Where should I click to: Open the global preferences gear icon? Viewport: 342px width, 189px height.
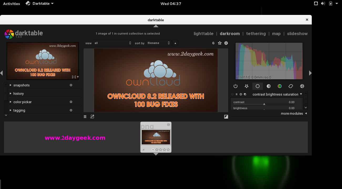click(x=226, y=43)
